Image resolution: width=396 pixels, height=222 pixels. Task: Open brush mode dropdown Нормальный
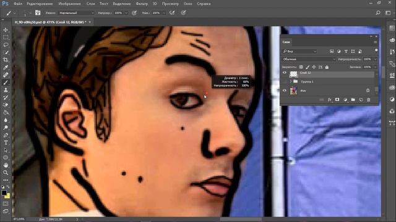click(77, 13)
